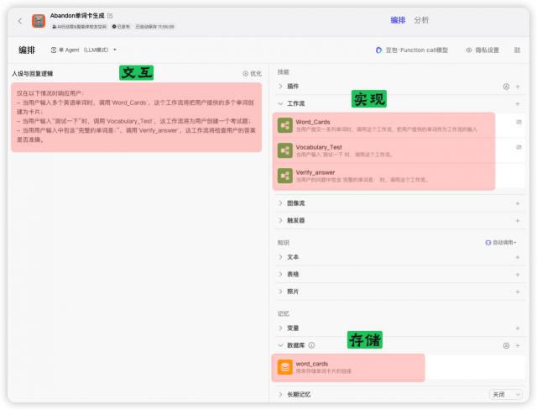The height and width of the screenshot is (410, 537).
Task: Open the 单 Agent (LLM模式) mode dropdown
Action: point(84,50)
